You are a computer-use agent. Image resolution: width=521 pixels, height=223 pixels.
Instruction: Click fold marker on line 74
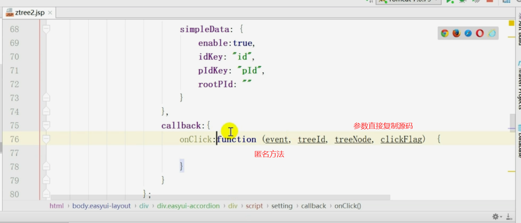pos(46,111)
